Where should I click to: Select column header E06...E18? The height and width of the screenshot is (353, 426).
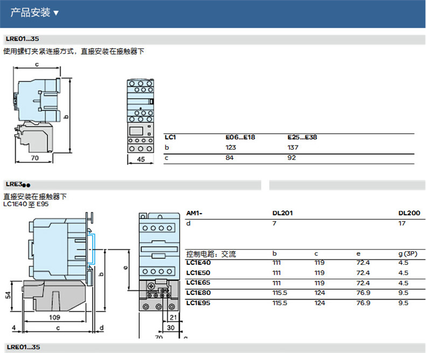coord(240,138)
